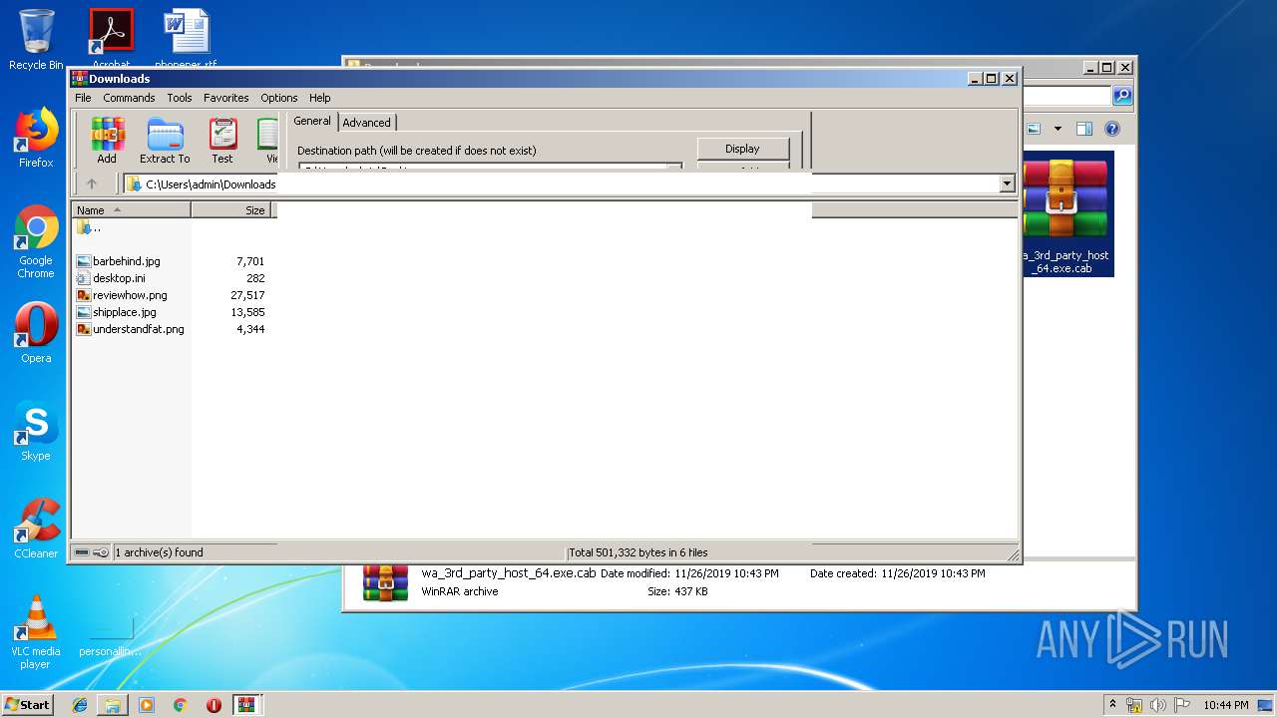
Task: Open the Help menu
Action: [320, 98]
